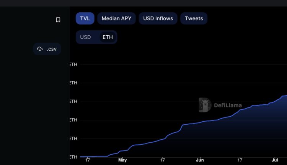
Task: Toggle the USD Inflows chart option
Action: point(158,18)
